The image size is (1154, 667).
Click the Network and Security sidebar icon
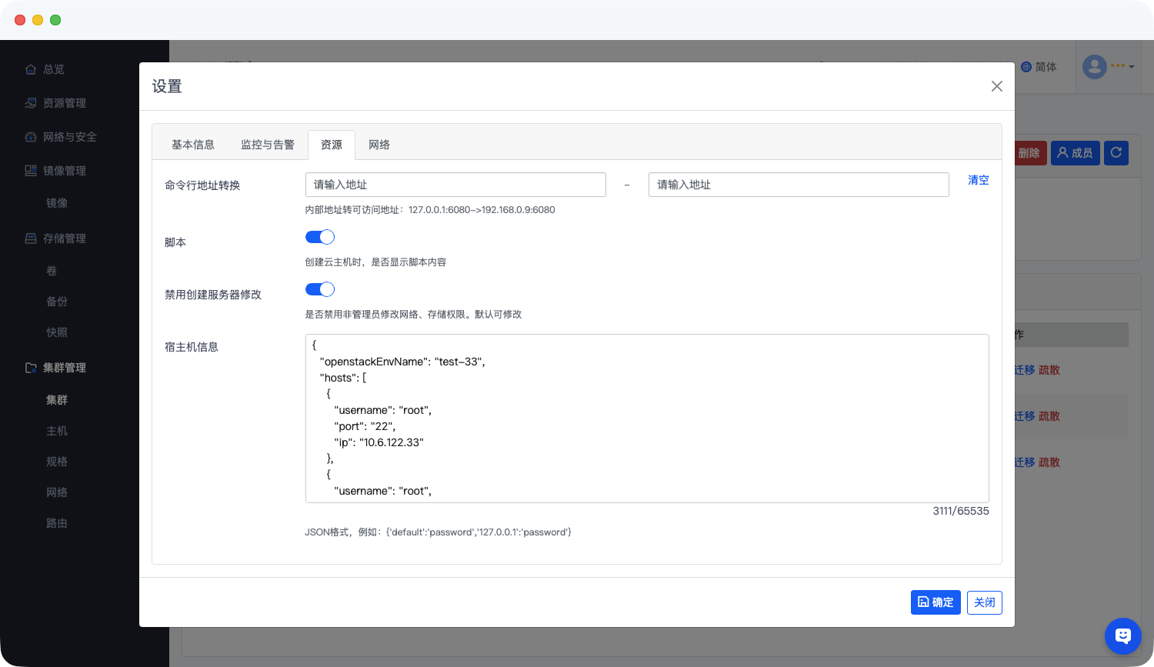[x=31, y=137]
